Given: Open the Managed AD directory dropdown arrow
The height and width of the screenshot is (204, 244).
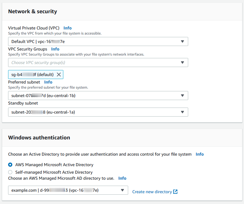Looking at the screenshot, I should tap(122, 190).
